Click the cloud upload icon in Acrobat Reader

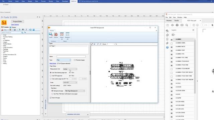(x=173, y=25)
